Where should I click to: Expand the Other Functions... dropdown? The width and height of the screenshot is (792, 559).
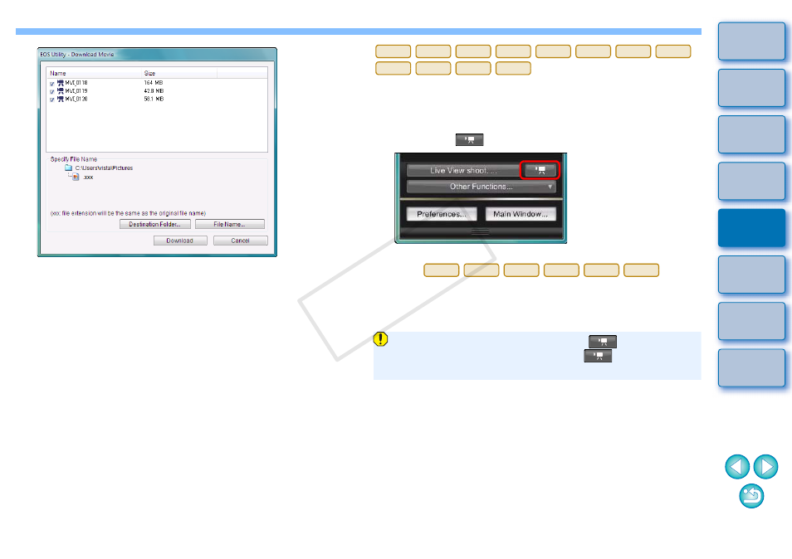[482, 187]
